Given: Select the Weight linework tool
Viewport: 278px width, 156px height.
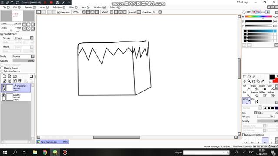Looking at the screenshot, I should click(x=262, y=88).
